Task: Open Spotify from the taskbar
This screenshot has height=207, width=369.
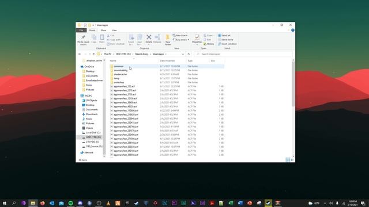Action: (x=70, y=203)
